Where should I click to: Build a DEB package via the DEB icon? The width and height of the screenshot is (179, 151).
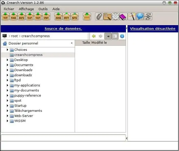pyautogui.click(x=58, y=17)
